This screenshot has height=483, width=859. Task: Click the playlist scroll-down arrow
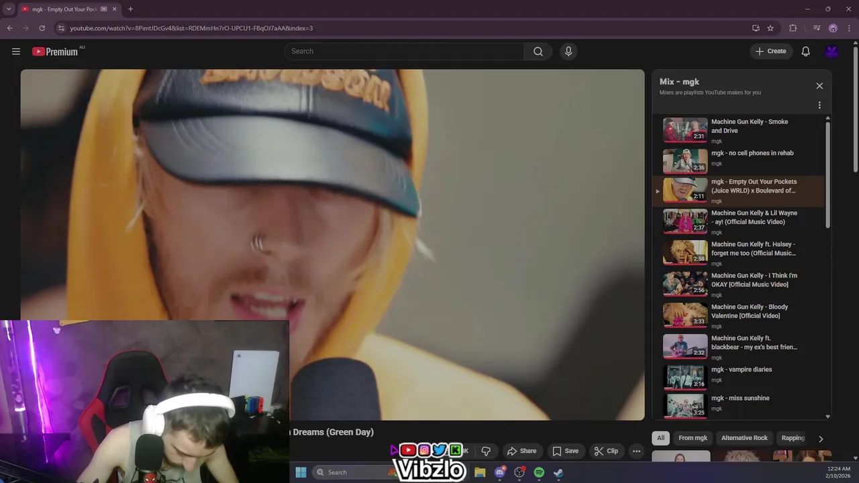(827, 417)
